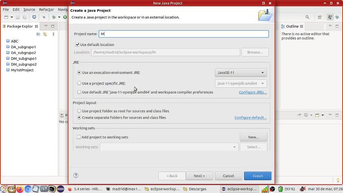Image resolution: width=343 pixels, height=193 pixels.
Task: Select Use default JRE java-11-openjdk-amd64 option
Action: point(79,92)
